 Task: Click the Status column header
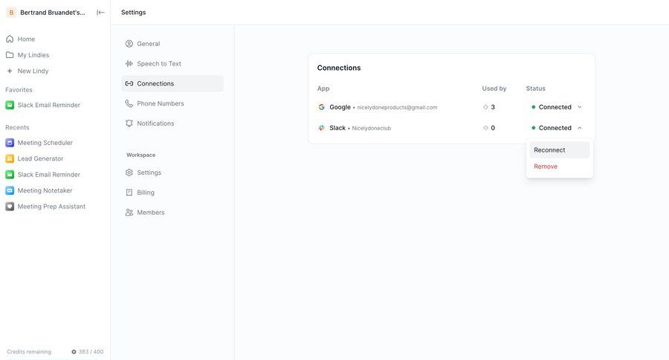pyautogui.click(x=535, y=89)
